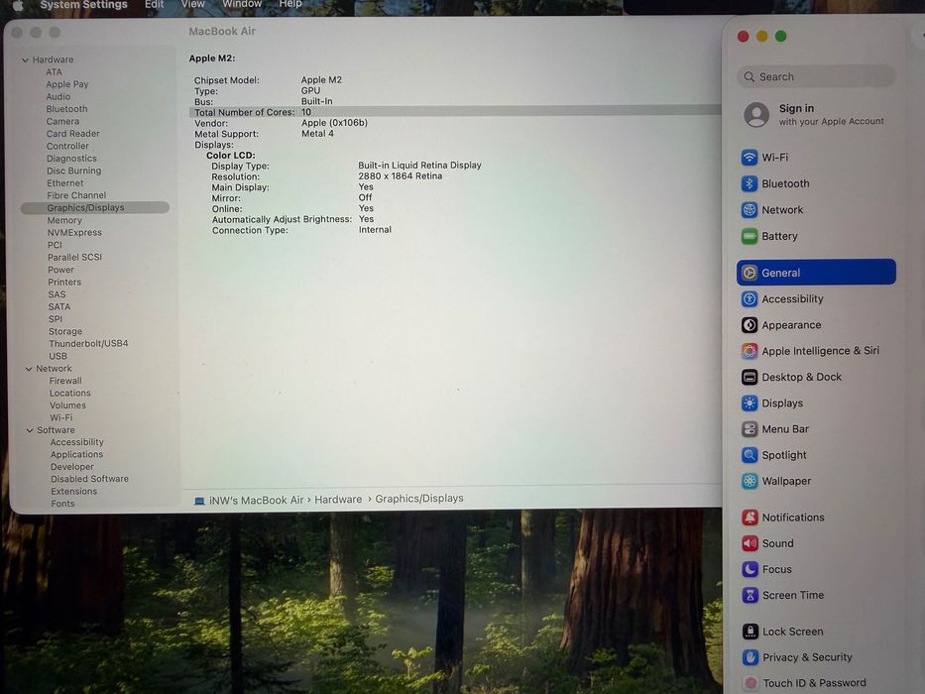Select Extensions under Software
The width and height of the screenshot is (925, 694).
[73, 492]
